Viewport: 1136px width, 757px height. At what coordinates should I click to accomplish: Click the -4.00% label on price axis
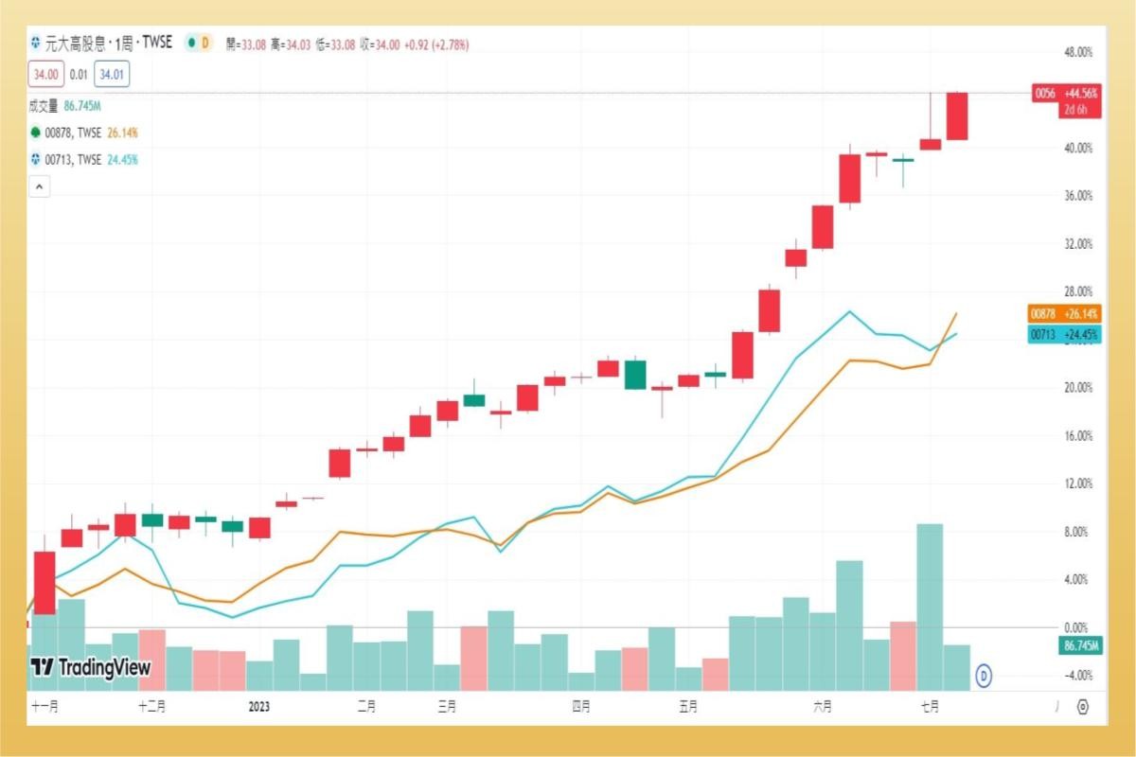pyautogui.click(x=1079, y=676)
